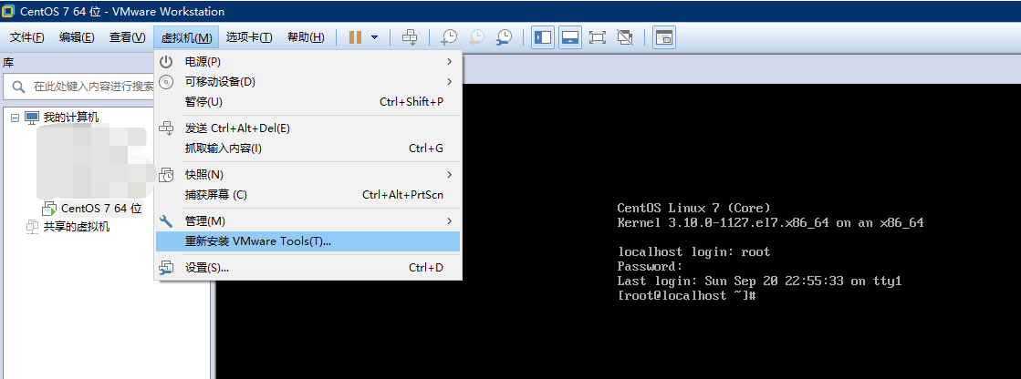Toggle the library sidebar view icon
Screen dimensions: 1021x379
point(542,37)
